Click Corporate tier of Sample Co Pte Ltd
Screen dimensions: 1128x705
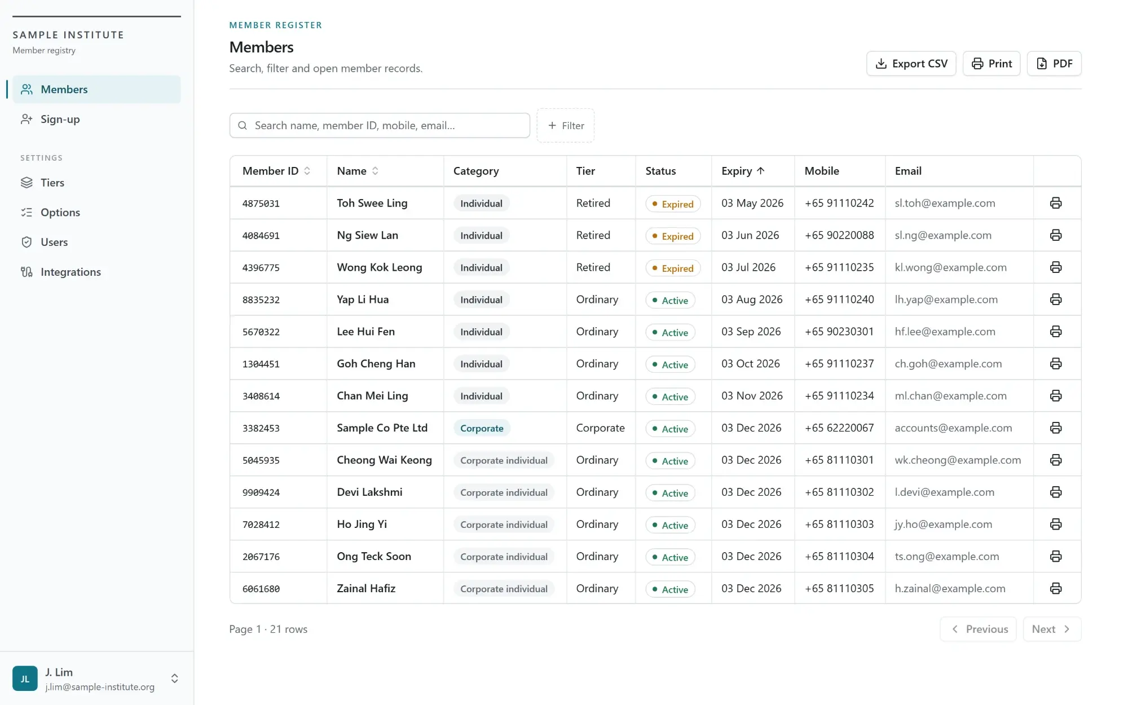tap(600, 428)
